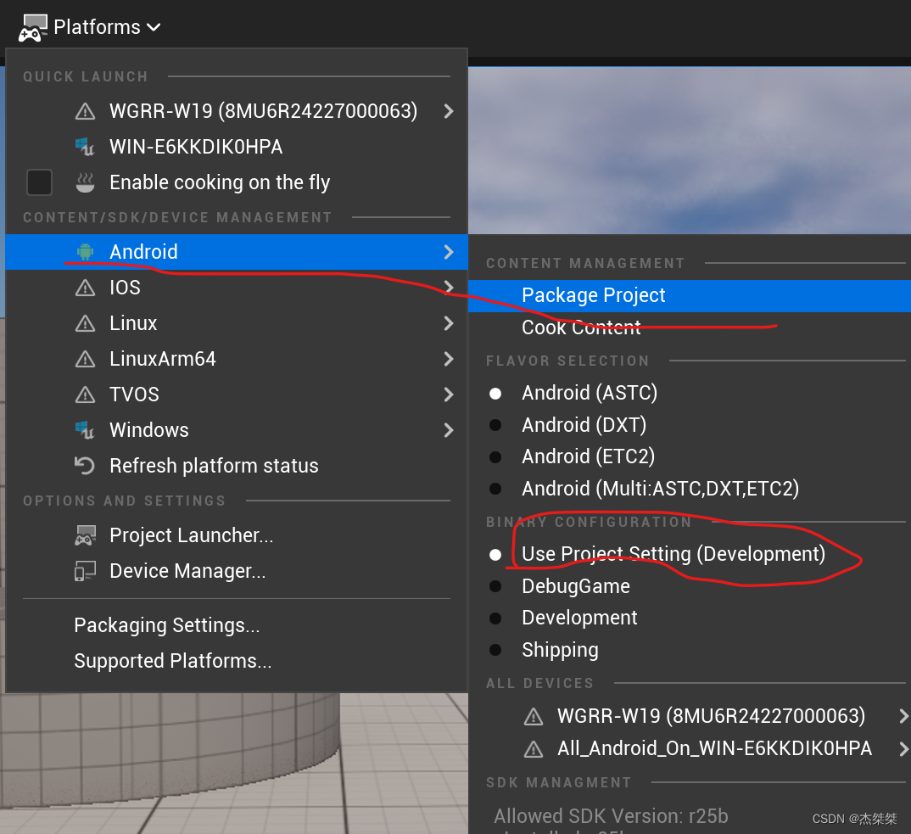Click the Platforms gamepad monitor icon

32,28
